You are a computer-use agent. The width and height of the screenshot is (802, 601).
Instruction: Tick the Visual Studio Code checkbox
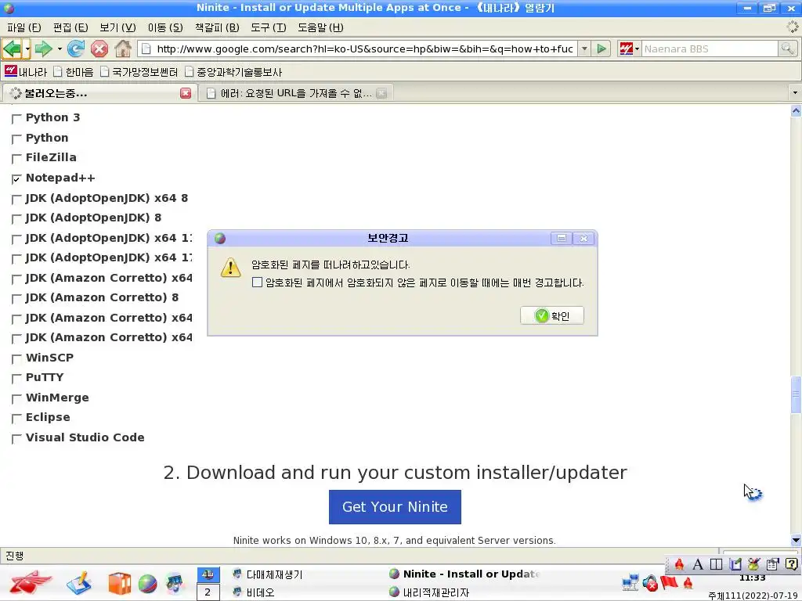(x=16, y=438)
